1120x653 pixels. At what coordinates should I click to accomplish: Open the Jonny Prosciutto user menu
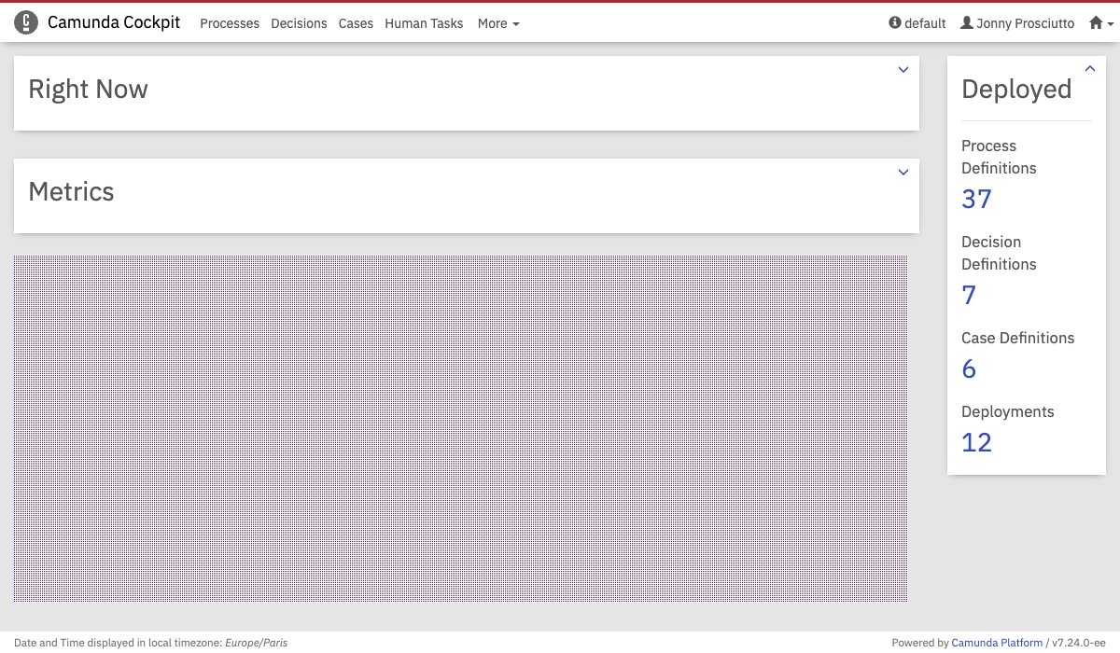1017,23
